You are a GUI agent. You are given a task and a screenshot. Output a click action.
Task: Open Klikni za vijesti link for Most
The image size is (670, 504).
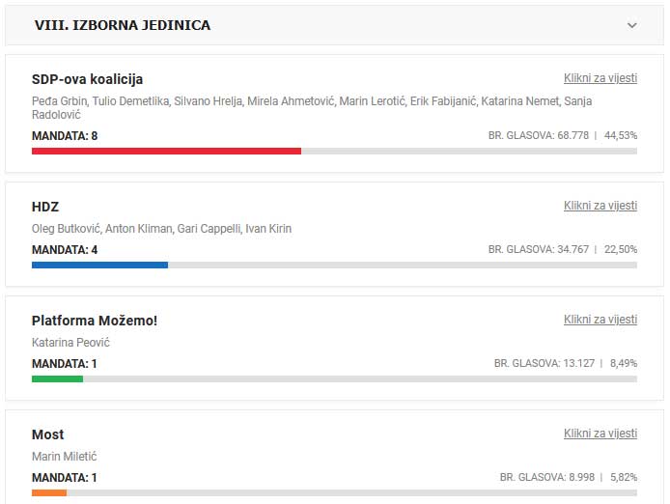click(x=600, y=434)
